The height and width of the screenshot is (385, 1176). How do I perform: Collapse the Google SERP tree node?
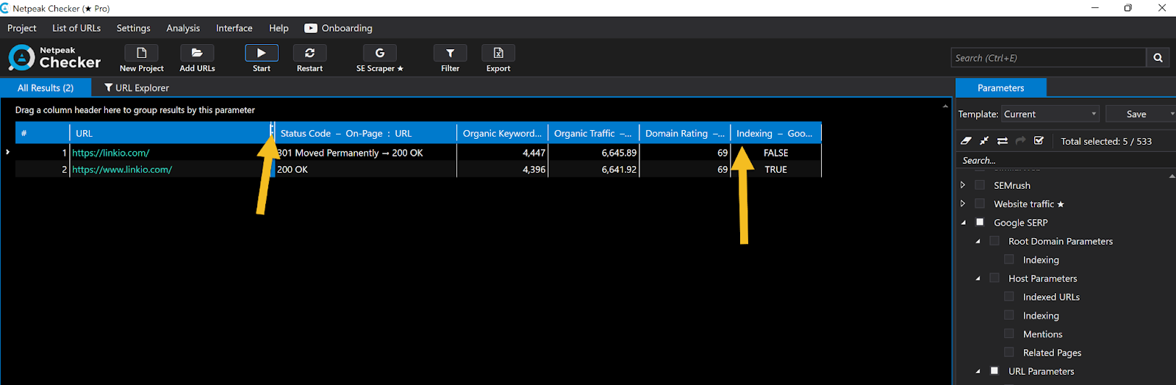click(964, 223)
